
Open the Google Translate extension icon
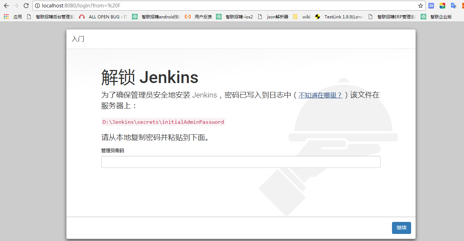click(453, 6)
